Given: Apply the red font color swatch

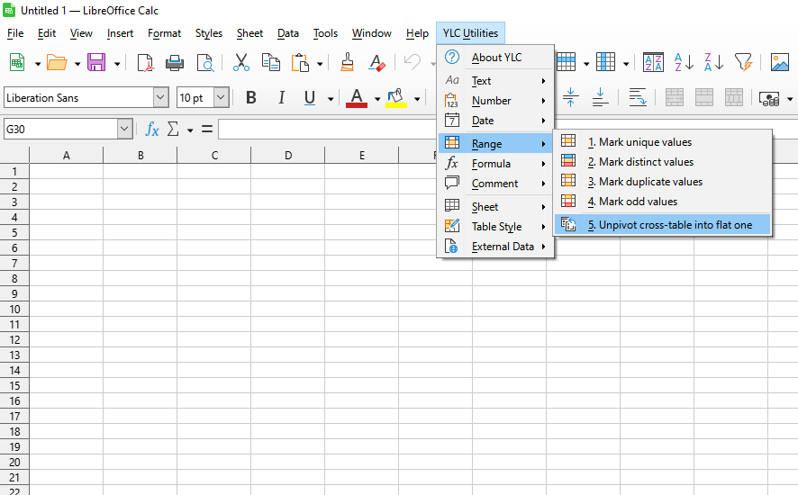Looking at the screenshot, I should (x=357, y=98).
